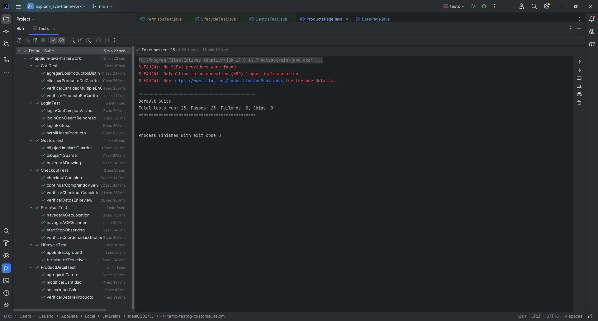Debug the tests configuration

484,6
